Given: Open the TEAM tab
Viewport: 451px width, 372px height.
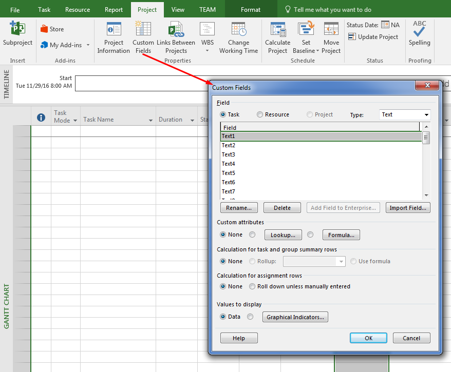Looking at the screenshot, I should coord(208,9).
